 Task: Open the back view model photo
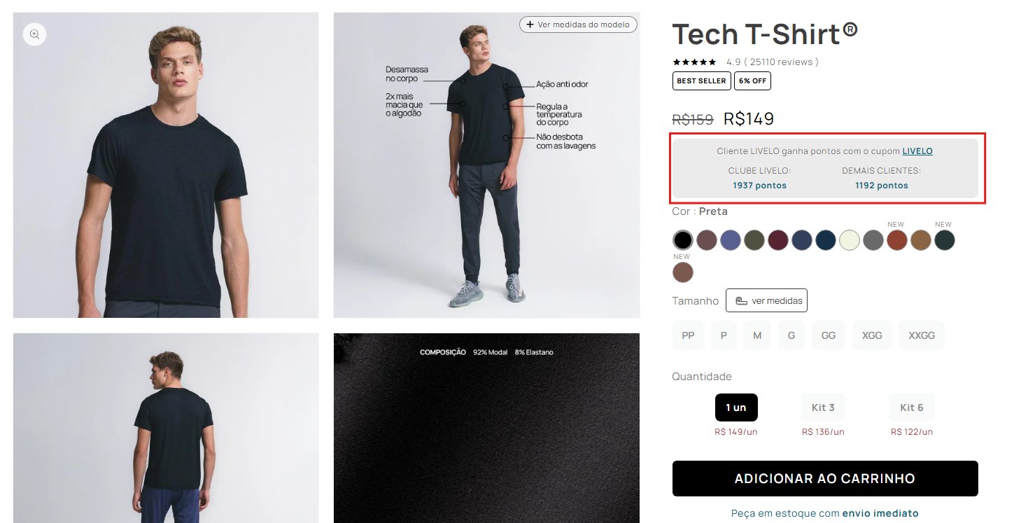coord(166,428)
